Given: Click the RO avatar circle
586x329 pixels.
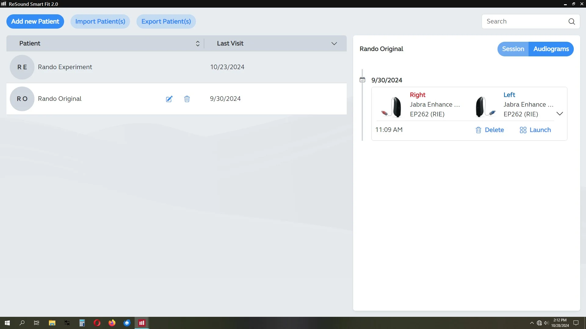Looking at the screenshot, I should 22,99.
